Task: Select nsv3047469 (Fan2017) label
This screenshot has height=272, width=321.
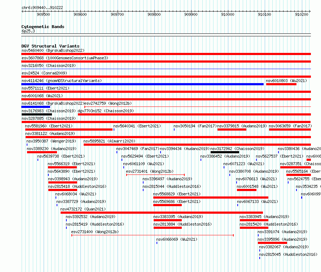Action: point(138,149)
